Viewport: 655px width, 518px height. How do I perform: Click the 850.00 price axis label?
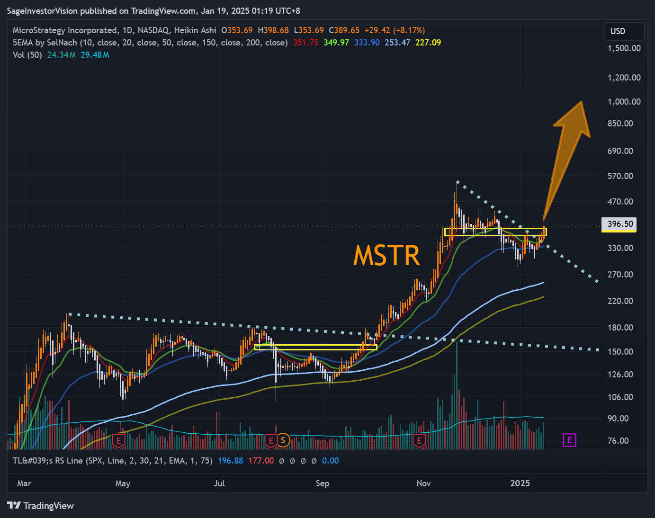[x=620, y=124]
